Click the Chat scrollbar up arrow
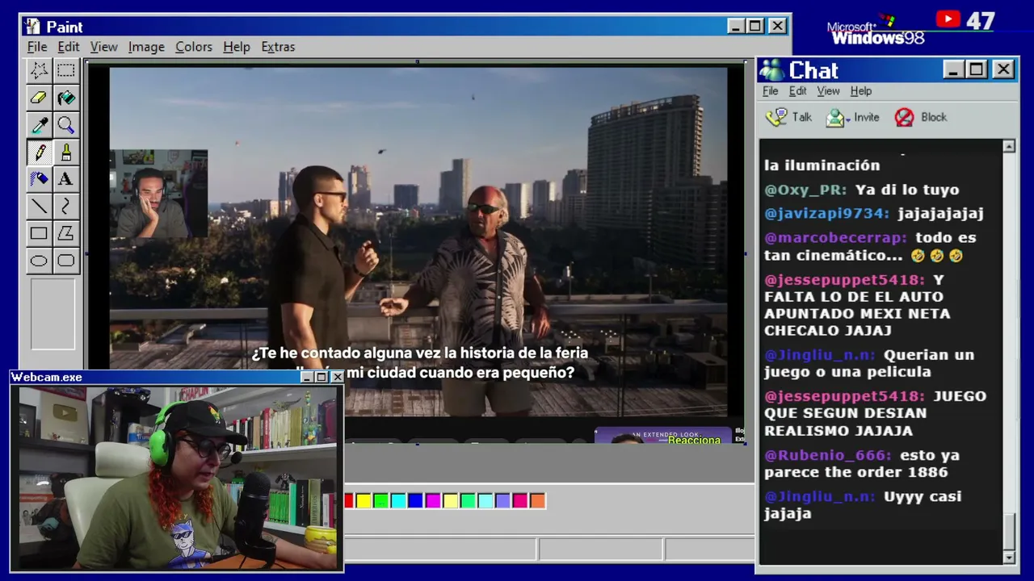This screenshot has width=1034, height=581. click(1009, 146)
